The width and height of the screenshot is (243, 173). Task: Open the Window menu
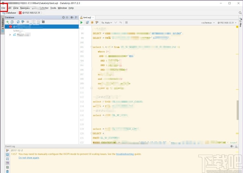(62, 8)
